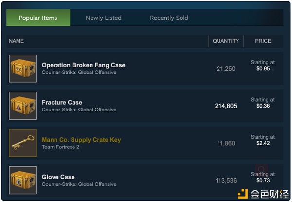This screenshot has width=292, height=202.
Task: Sort listings by NAME column header
Action: [x=16, y=41]
